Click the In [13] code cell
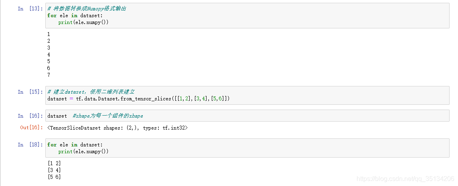The height and width of the screenshot is (186, 458). click(x=247, y=16)
